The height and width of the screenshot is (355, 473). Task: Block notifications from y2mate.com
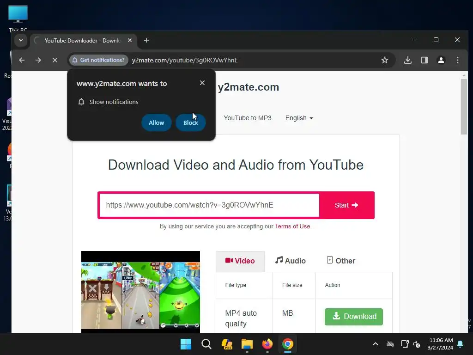(x=191, y=122)
